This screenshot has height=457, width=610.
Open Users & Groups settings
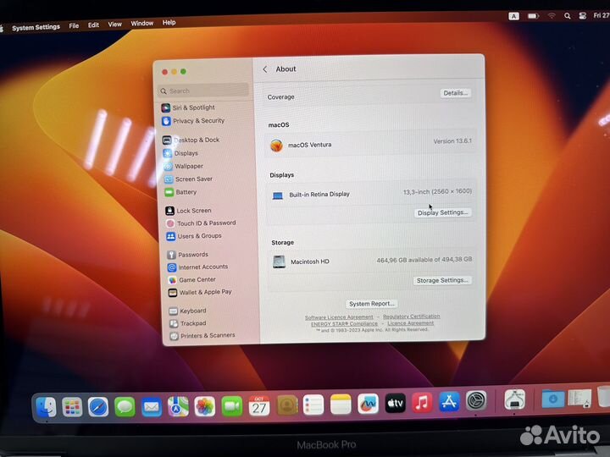pyautogui.click(x=194, y=236)
